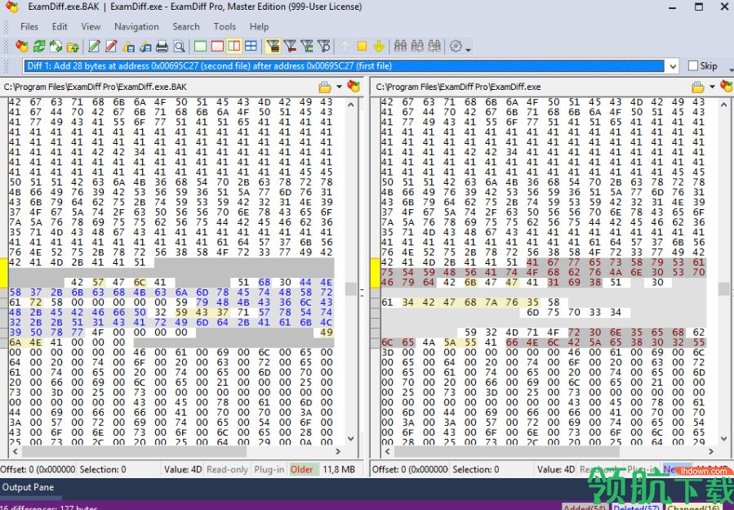Click the yellow save file icon
The image size is (734, 510).
pyautogui.click(x=128, y=47)
